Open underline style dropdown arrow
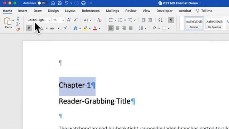The height and width of the screenshot is (129, 229). pyautogui.click(x=47, y=28)
